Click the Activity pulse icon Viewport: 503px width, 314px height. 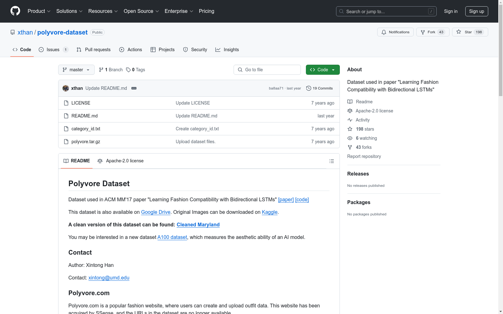tap(350, 120)
